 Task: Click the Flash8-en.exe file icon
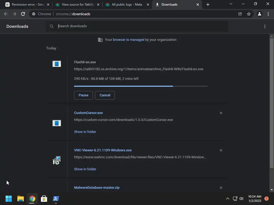(x=57, y=64)
